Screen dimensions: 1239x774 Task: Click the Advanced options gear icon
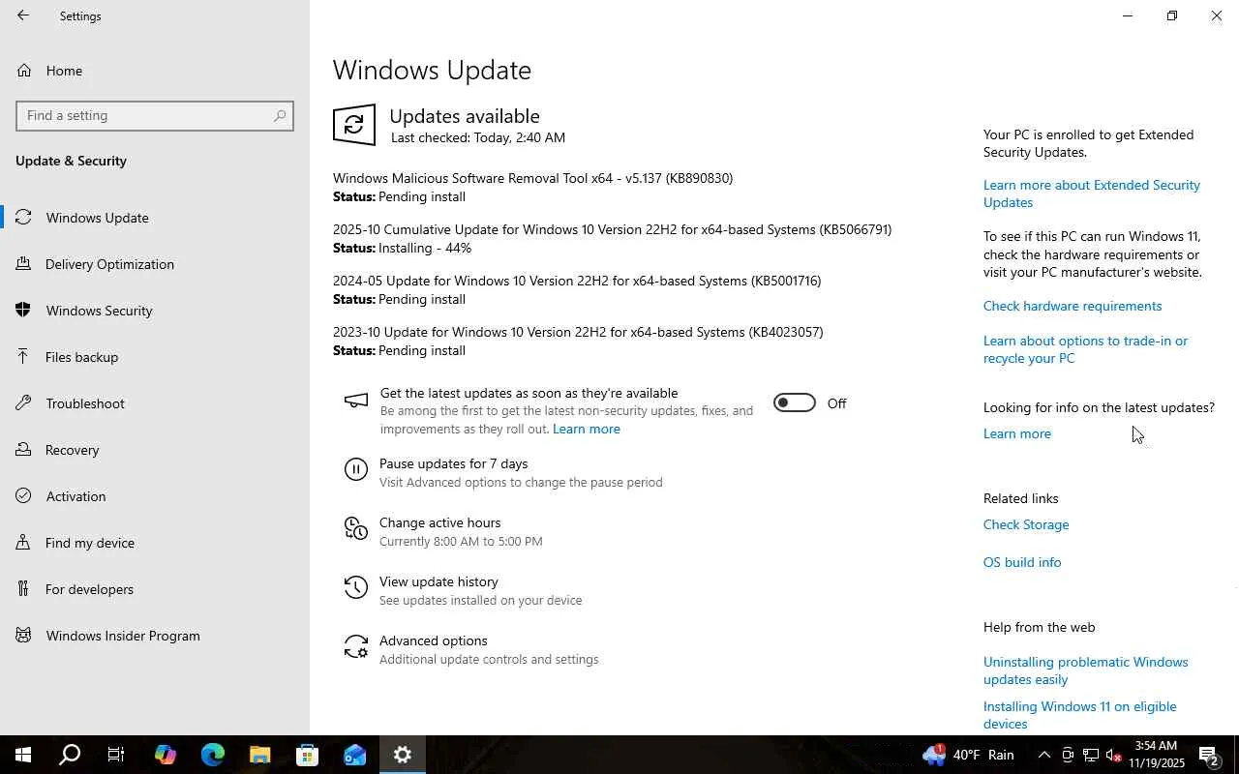356,647
